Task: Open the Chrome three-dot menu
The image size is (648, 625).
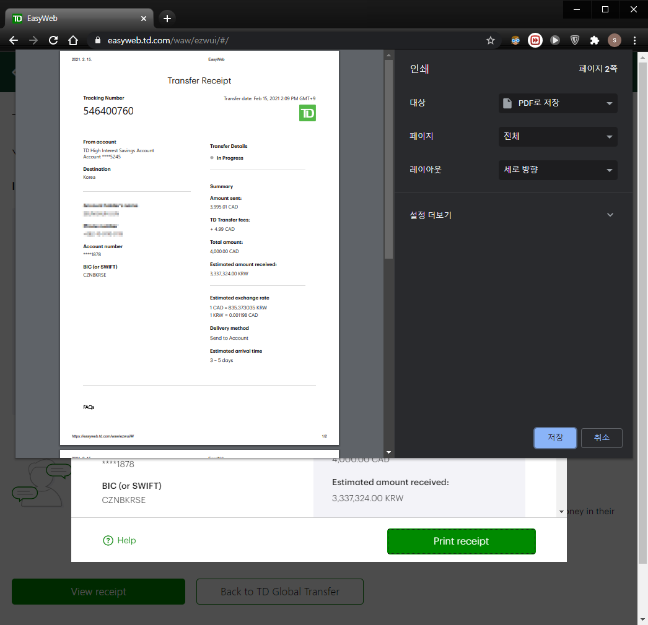Action: (x=634, y=40)
